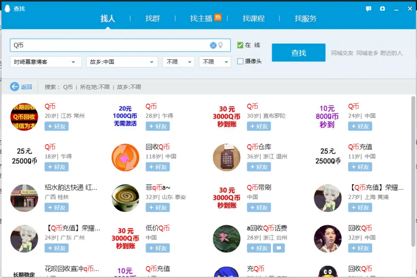417x278 pixels.
Task: Open the 花呗回收直冲q币 user name
Action: pos(72,269)
